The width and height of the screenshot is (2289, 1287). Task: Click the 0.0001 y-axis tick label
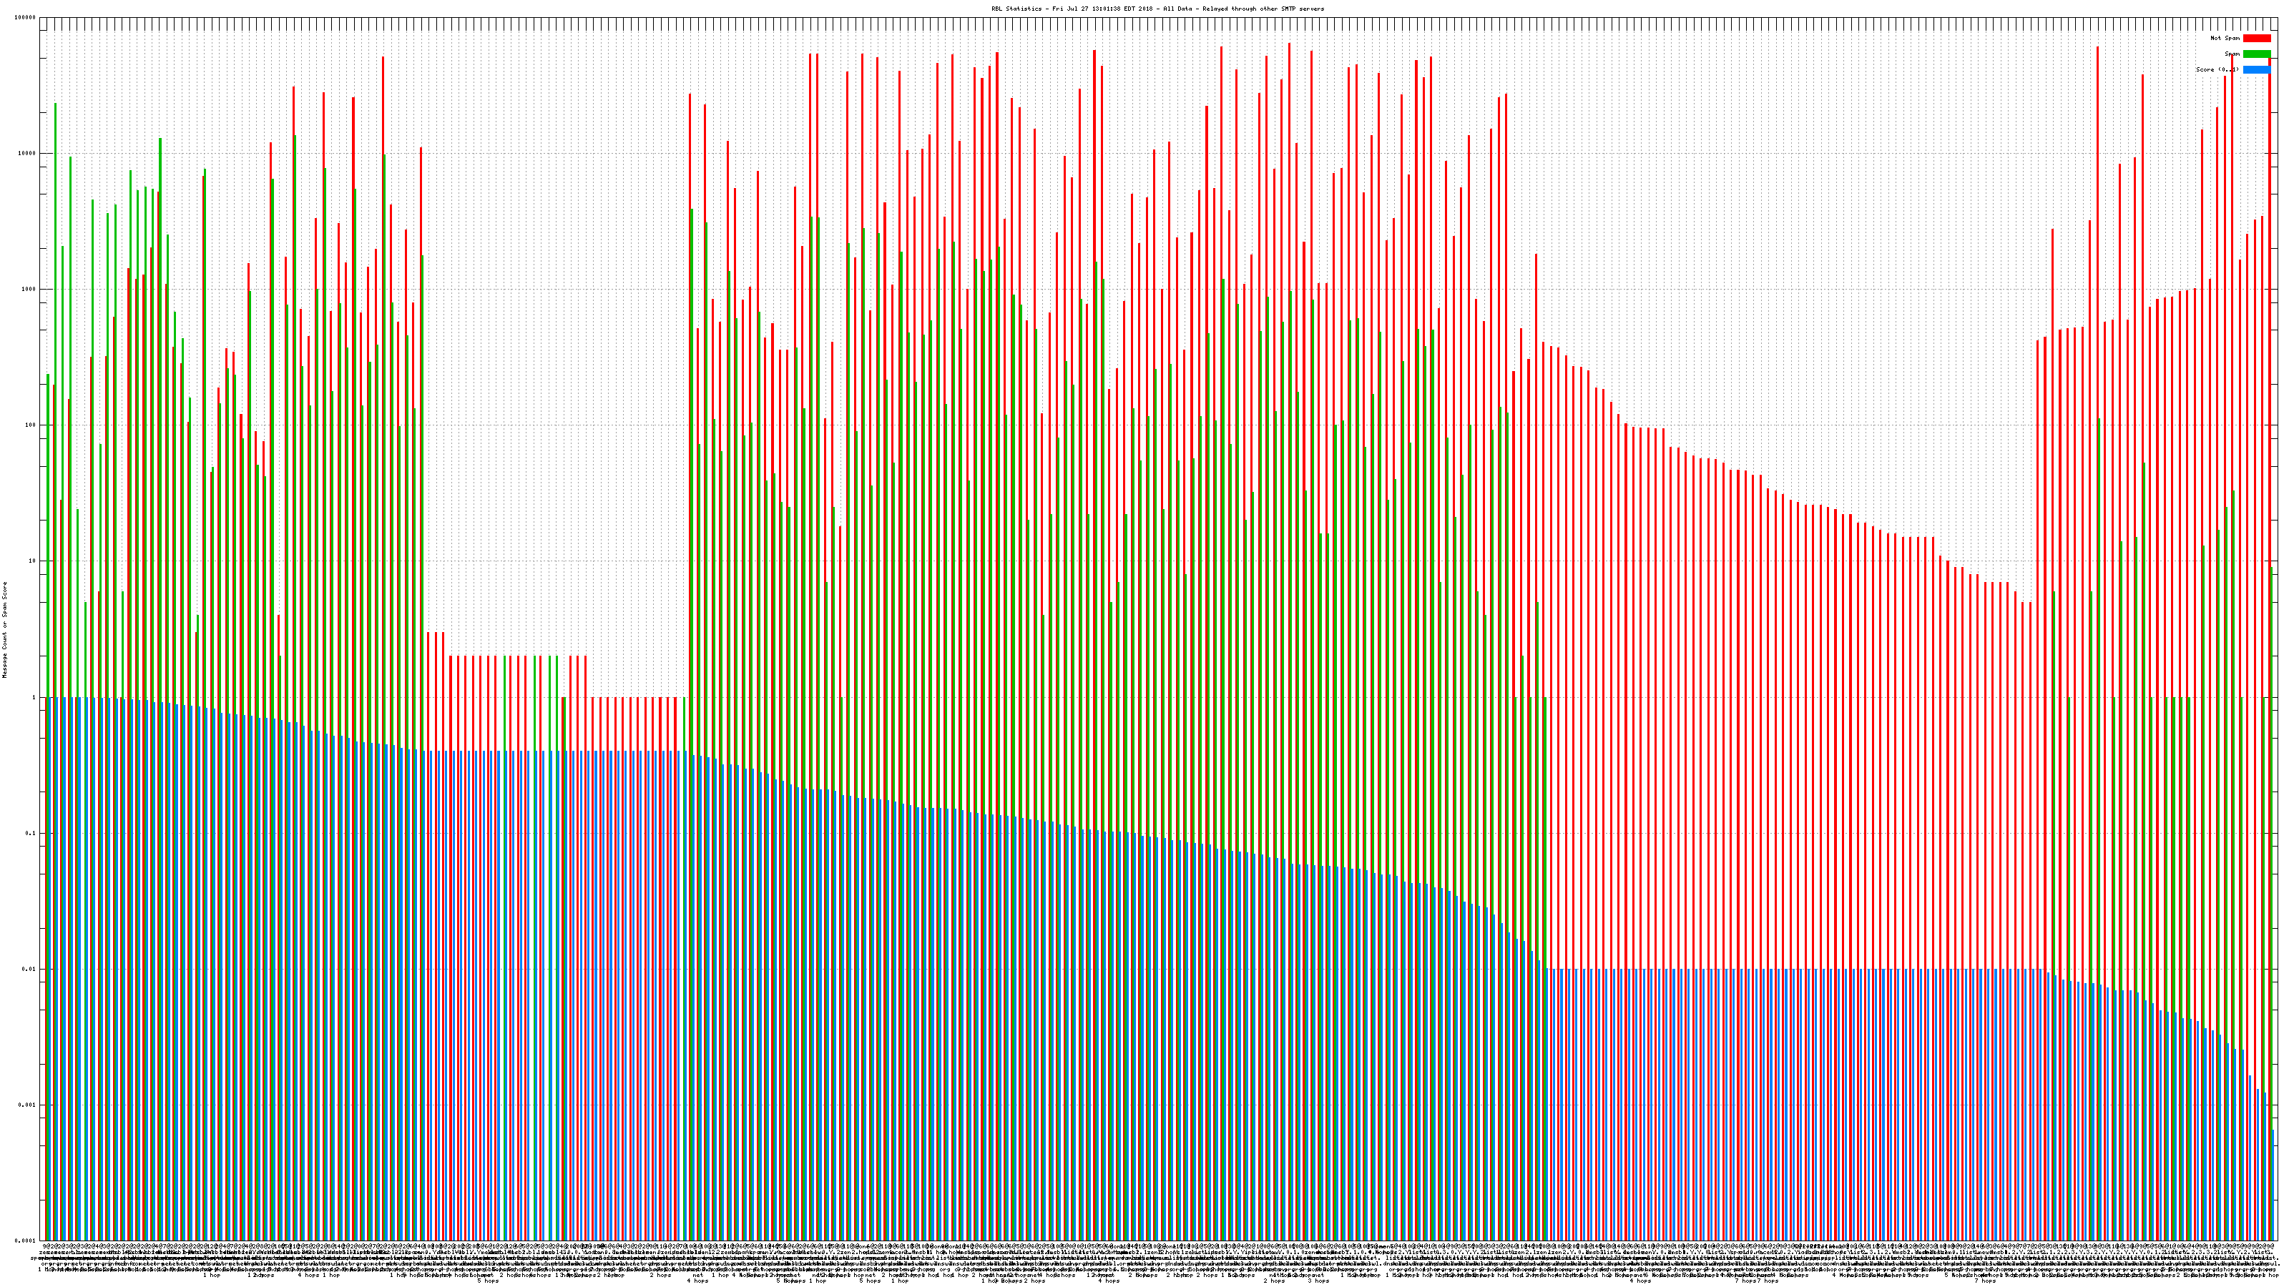click(x=26, y=1241)
